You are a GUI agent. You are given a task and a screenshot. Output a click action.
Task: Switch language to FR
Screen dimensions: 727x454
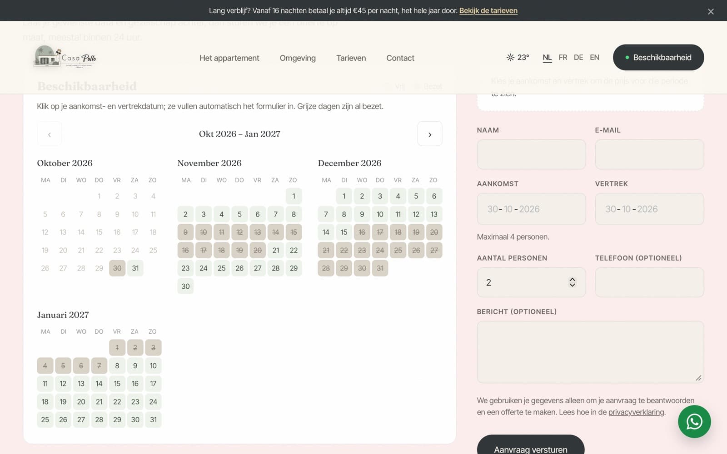pos(563,57)
